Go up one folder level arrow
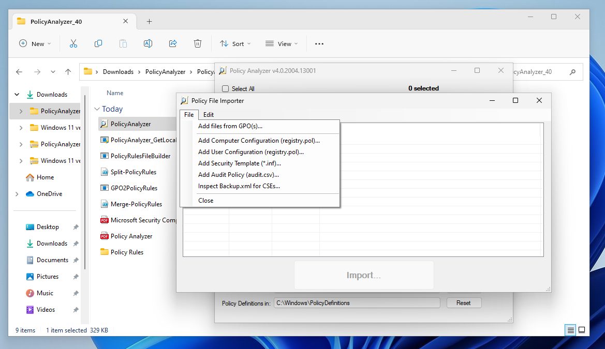This screenshot has height=349, width=605. pyautogui.click(x=68, y=72)
